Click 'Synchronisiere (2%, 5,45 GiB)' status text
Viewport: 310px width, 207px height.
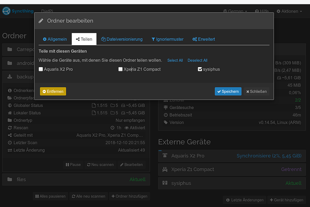269,156
